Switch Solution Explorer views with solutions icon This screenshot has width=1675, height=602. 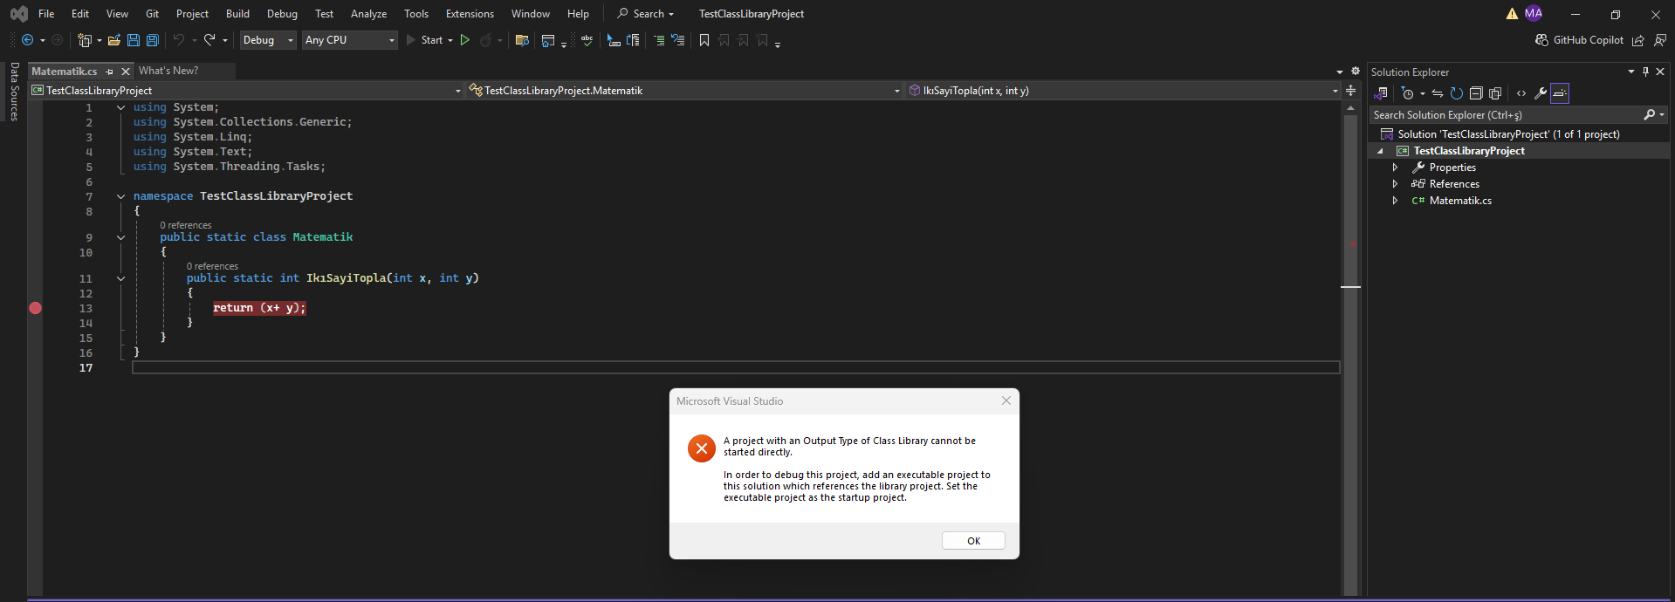point(1381,93)
